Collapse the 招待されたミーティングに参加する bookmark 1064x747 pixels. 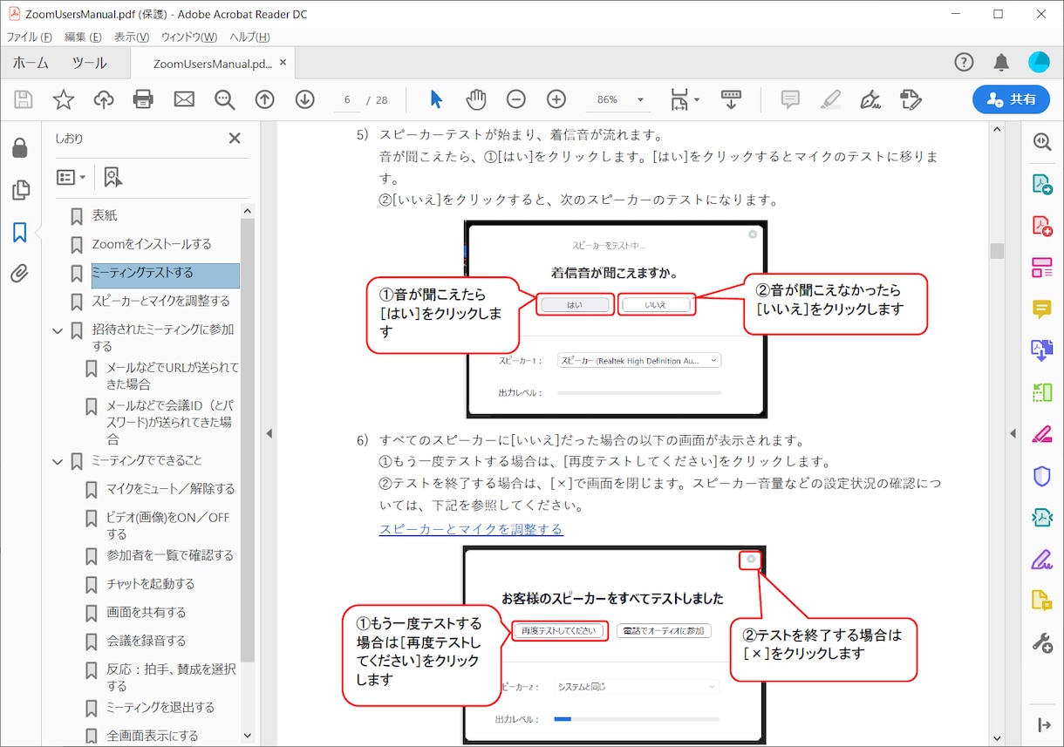[x=58, y=330]
